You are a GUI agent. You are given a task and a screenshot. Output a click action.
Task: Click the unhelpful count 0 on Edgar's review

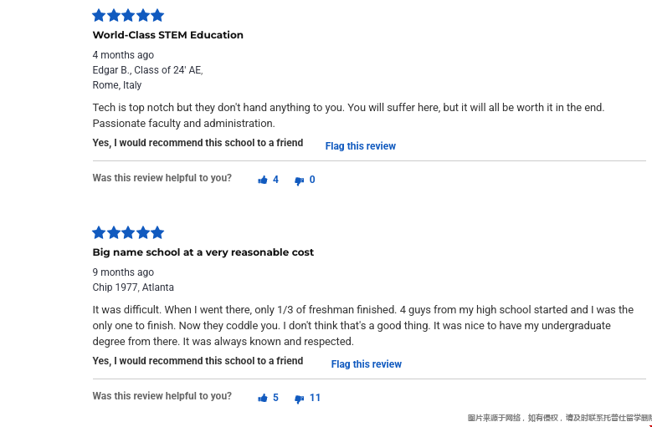click(312, 180)
